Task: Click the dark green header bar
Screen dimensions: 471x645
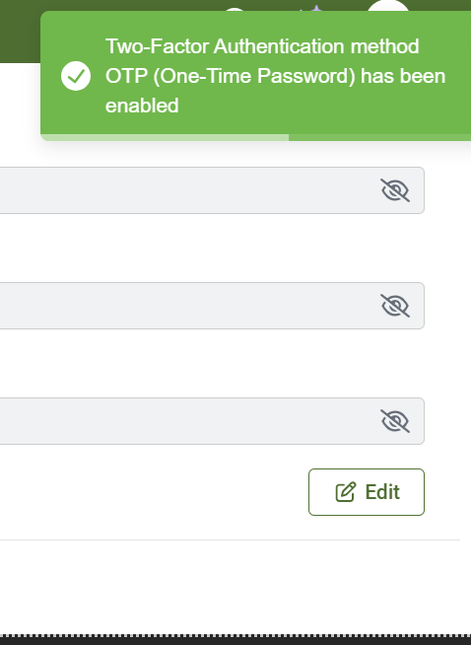Action: point(20,31)
